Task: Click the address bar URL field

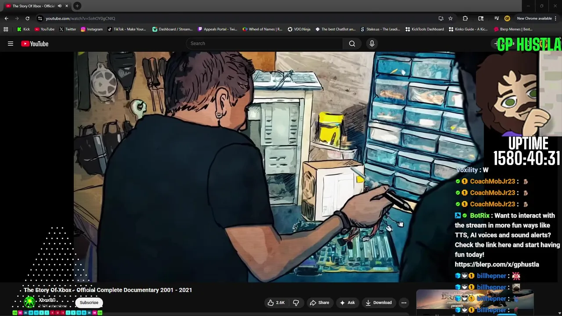Action: pyautogui.click(x=237, y=18)
